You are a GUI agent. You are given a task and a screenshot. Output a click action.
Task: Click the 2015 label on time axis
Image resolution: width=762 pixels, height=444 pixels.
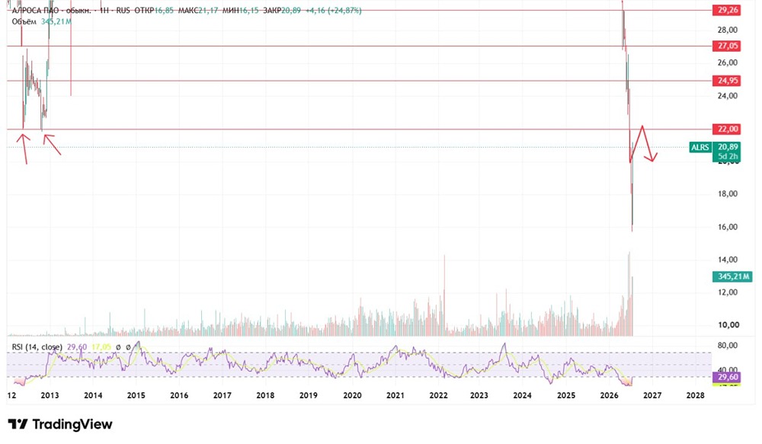pyautogui.click(x=136, y=395)
